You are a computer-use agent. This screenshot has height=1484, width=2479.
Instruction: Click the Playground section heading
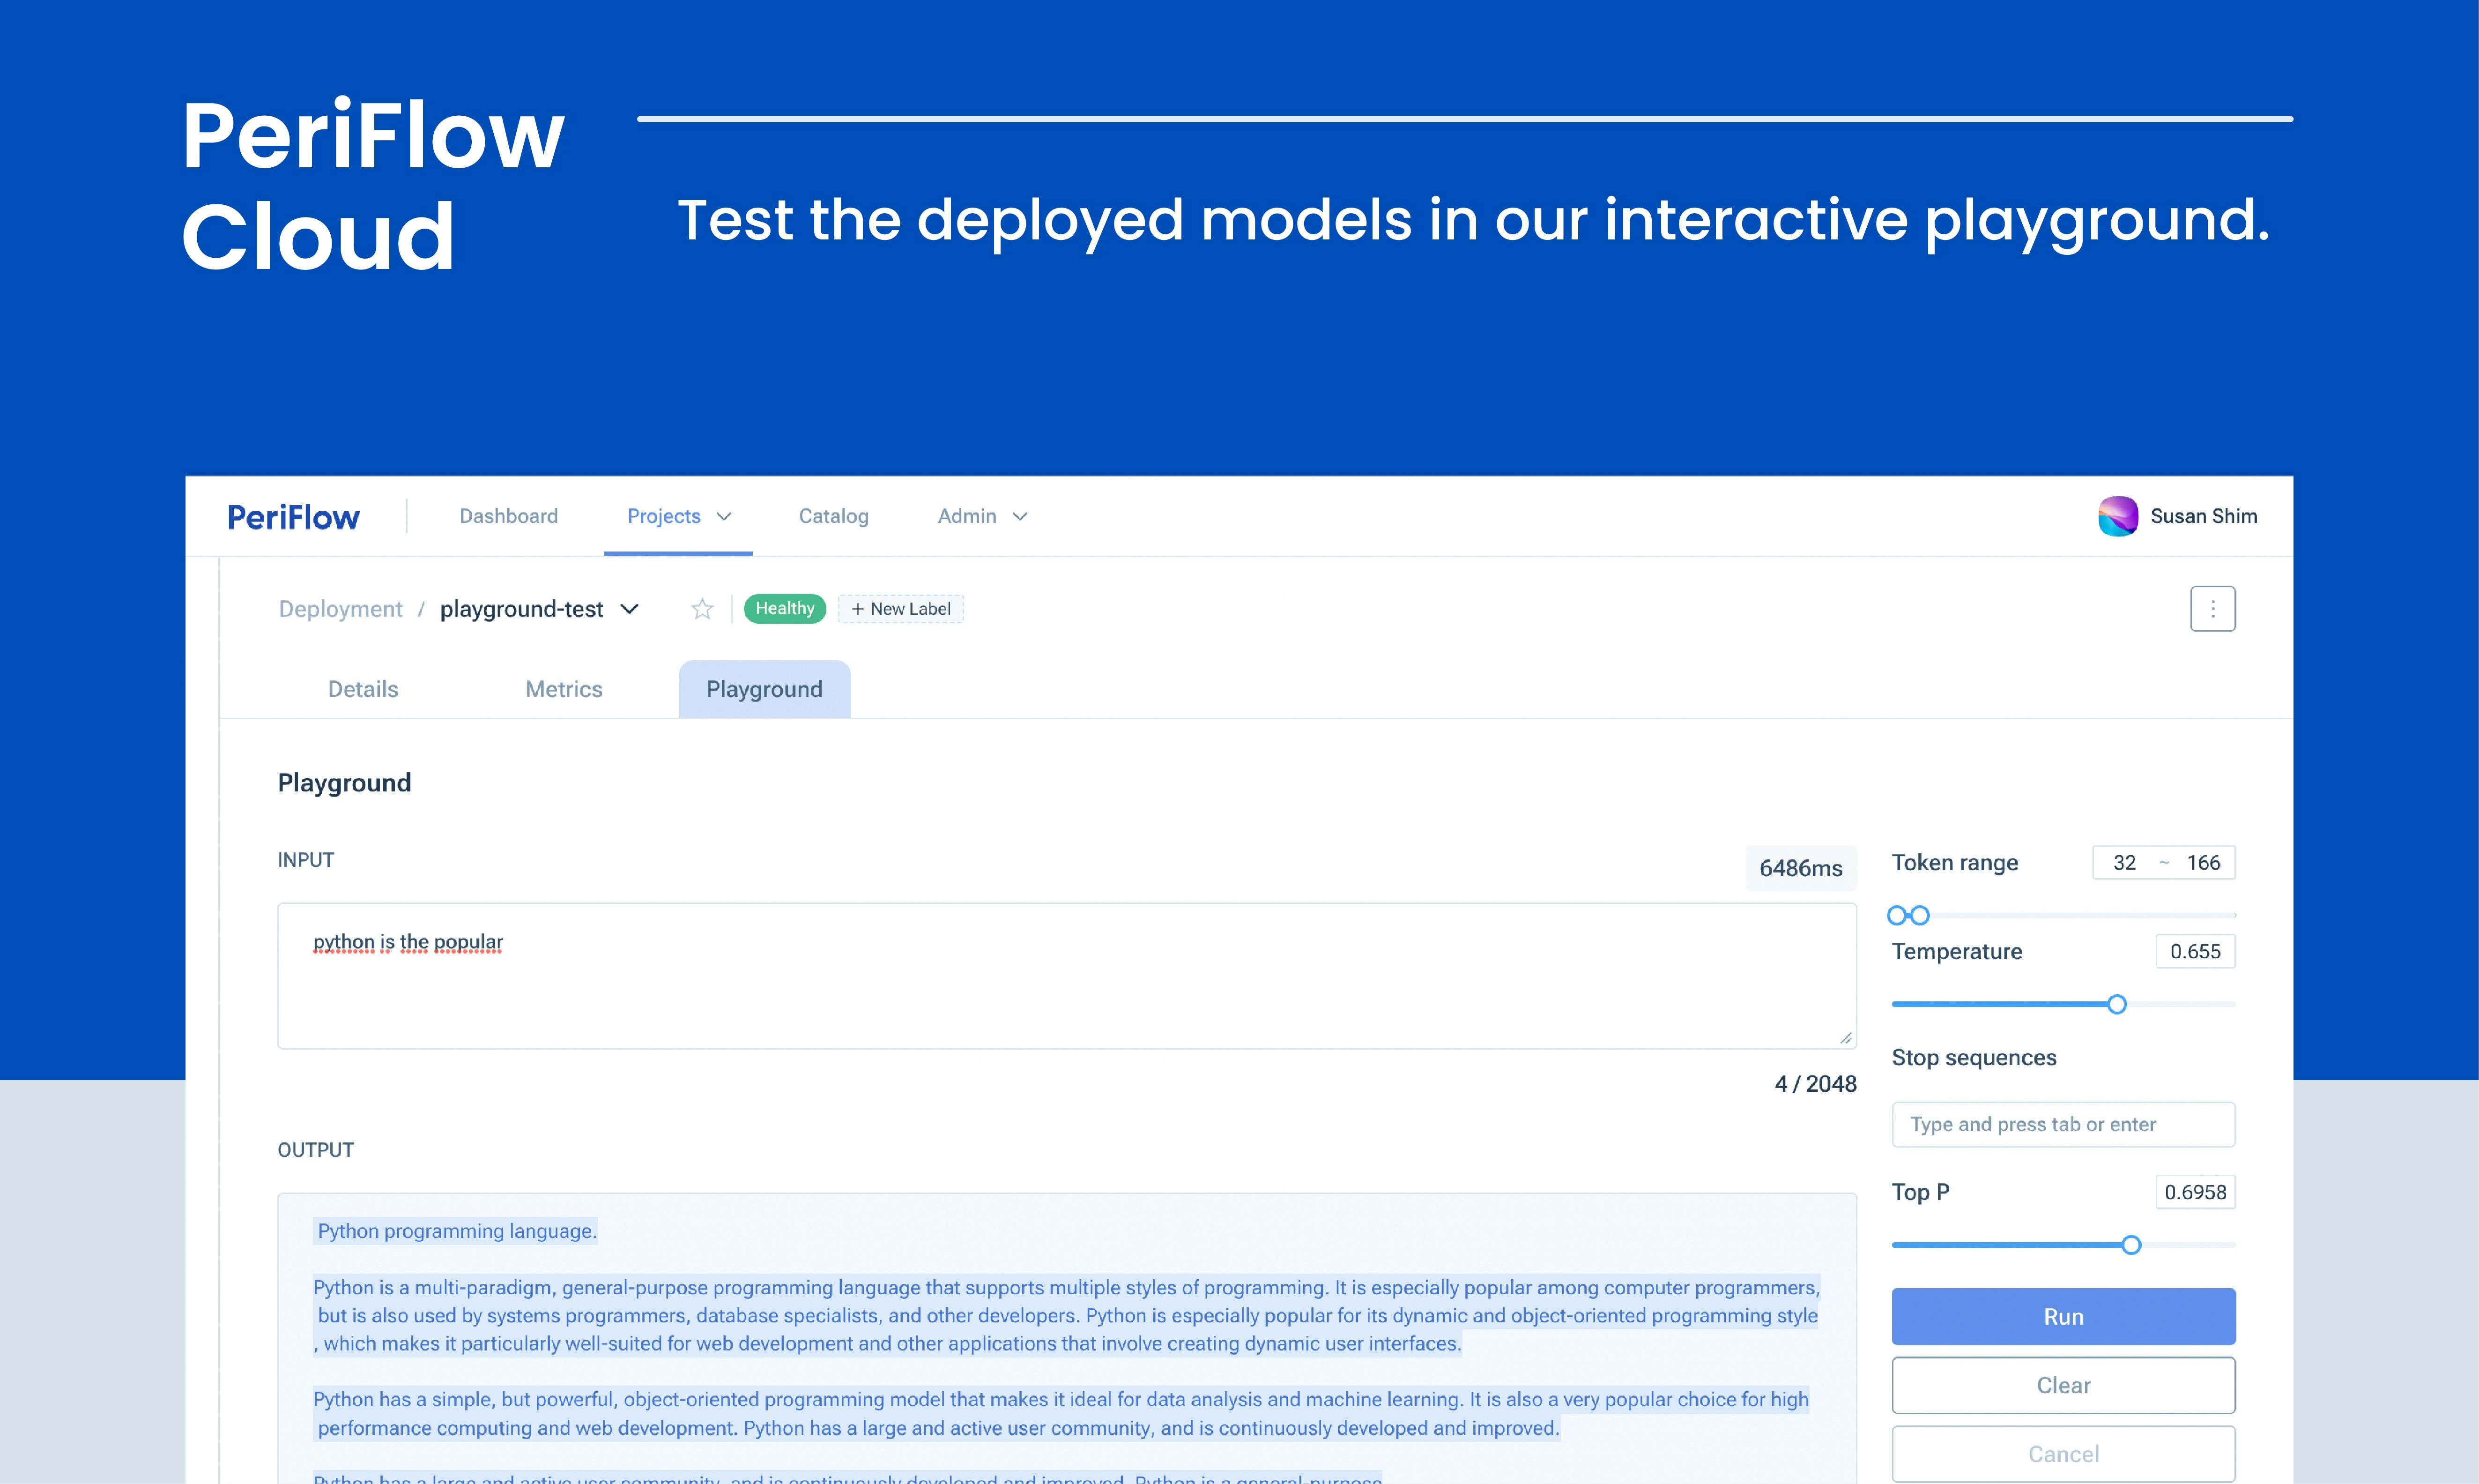tap(344, 783)
